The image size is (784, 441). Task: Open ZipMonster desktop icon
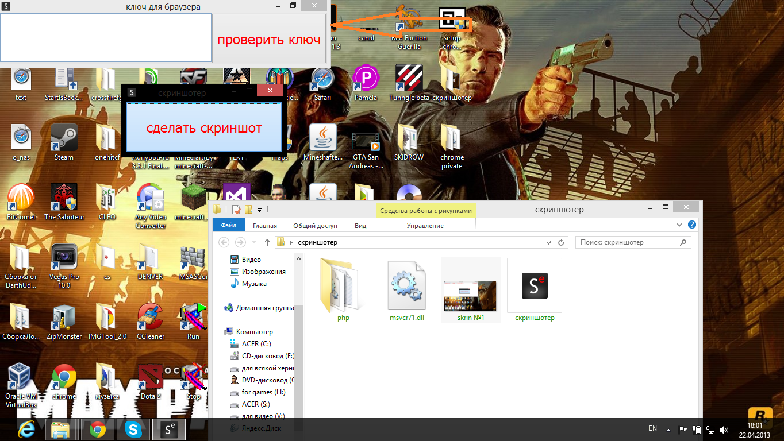tap(64, 322)
